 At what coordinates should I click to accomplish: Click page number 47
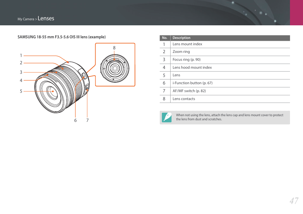pos(294,201)
